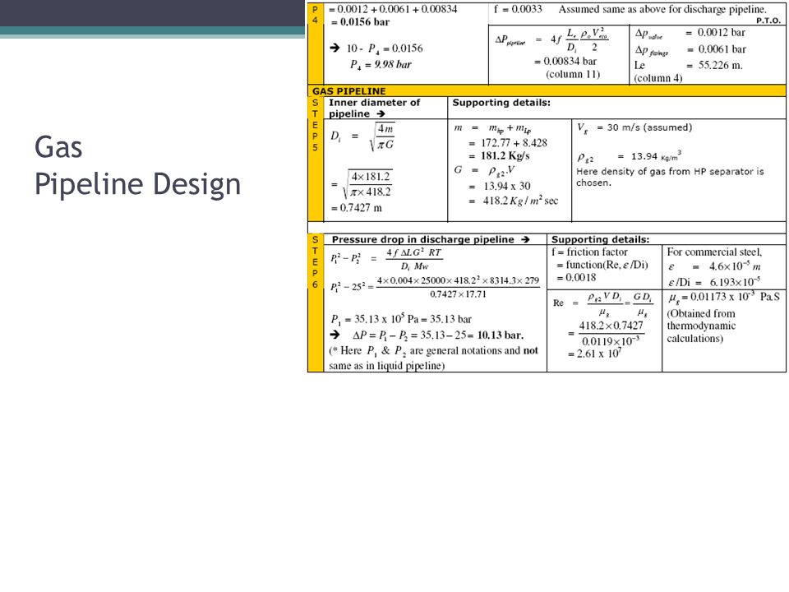Click 'Assumed same as above for discharge pipeline.' text
The image size is (789, 592).
[662, 9]
